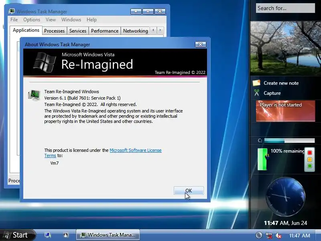
Task: Start Capture from the sidebar
Action: pos(272,93)
